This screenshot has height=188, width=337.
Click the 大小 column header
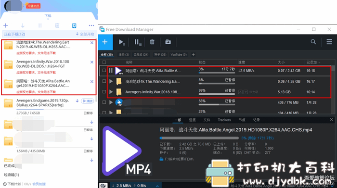(x=281, y=62)
